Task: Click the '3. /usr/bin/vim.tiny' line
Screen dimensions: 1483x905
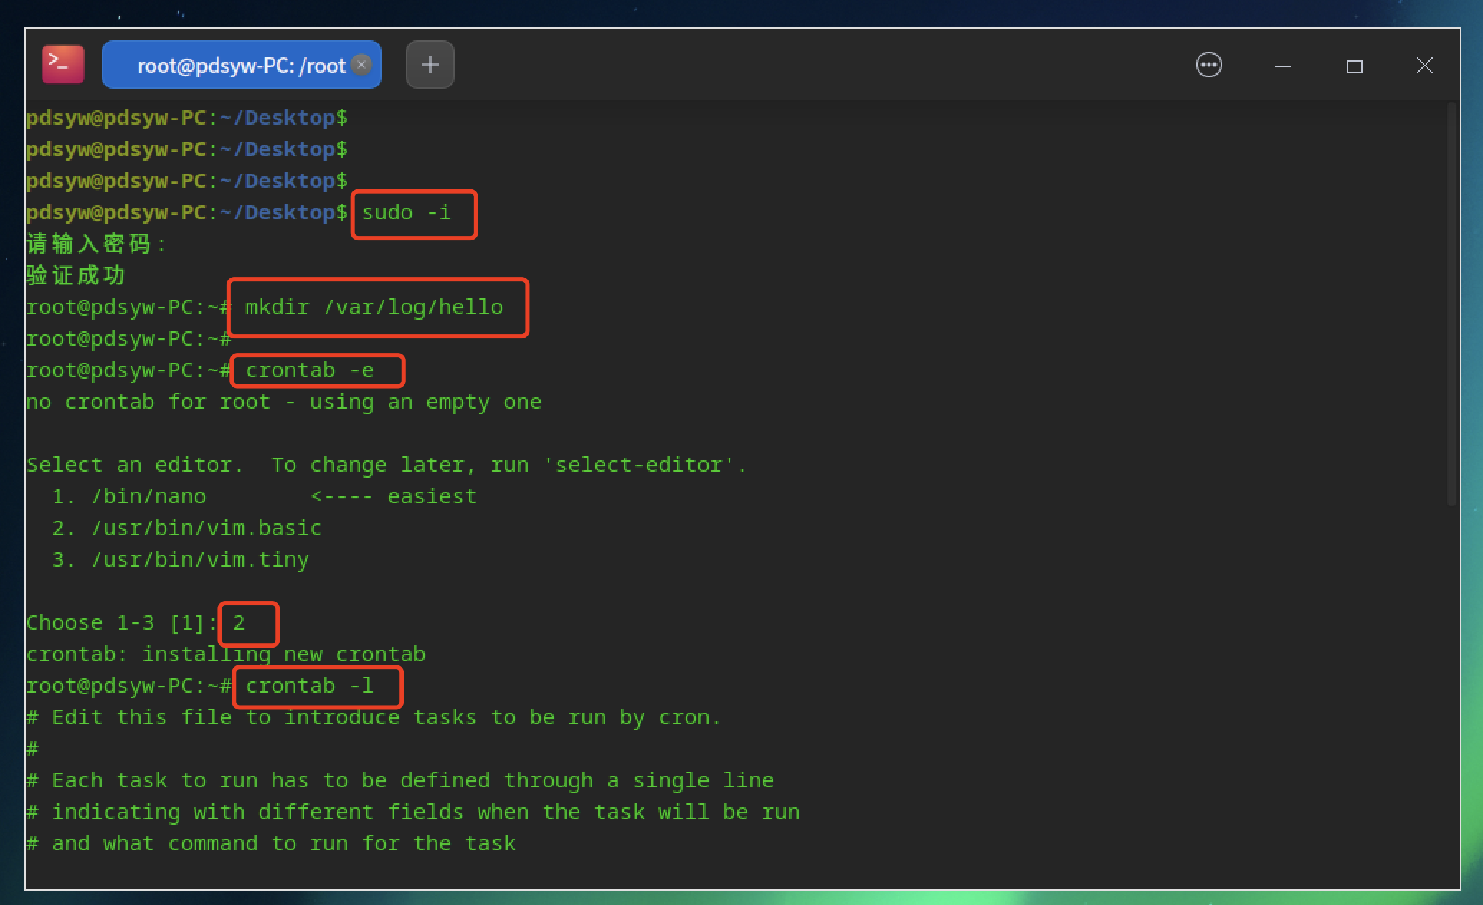Action: pyautogui.click(x=180, y=560)
